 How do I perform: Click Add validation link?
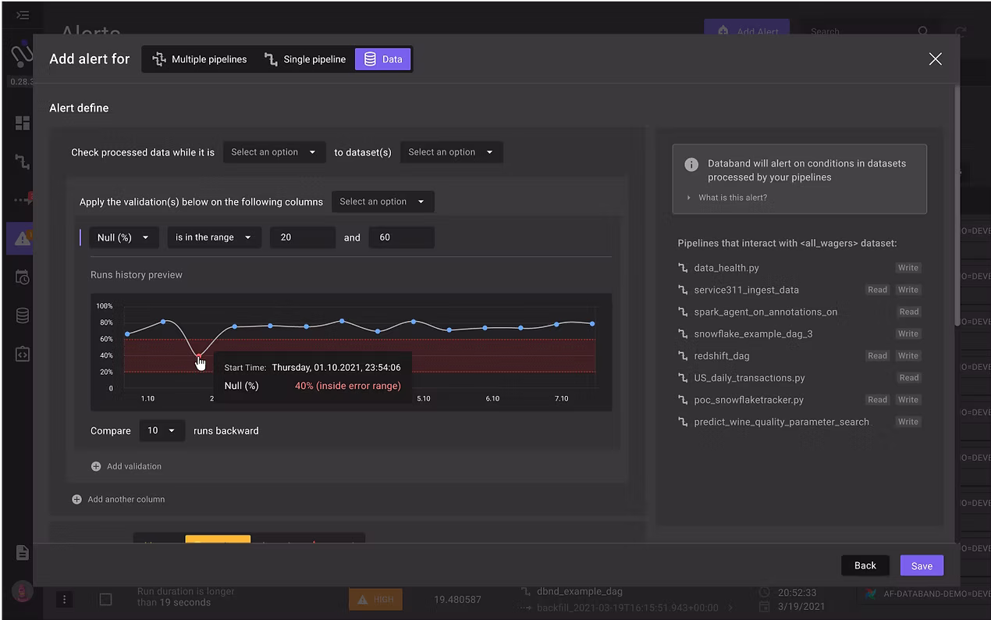(134, 466)
